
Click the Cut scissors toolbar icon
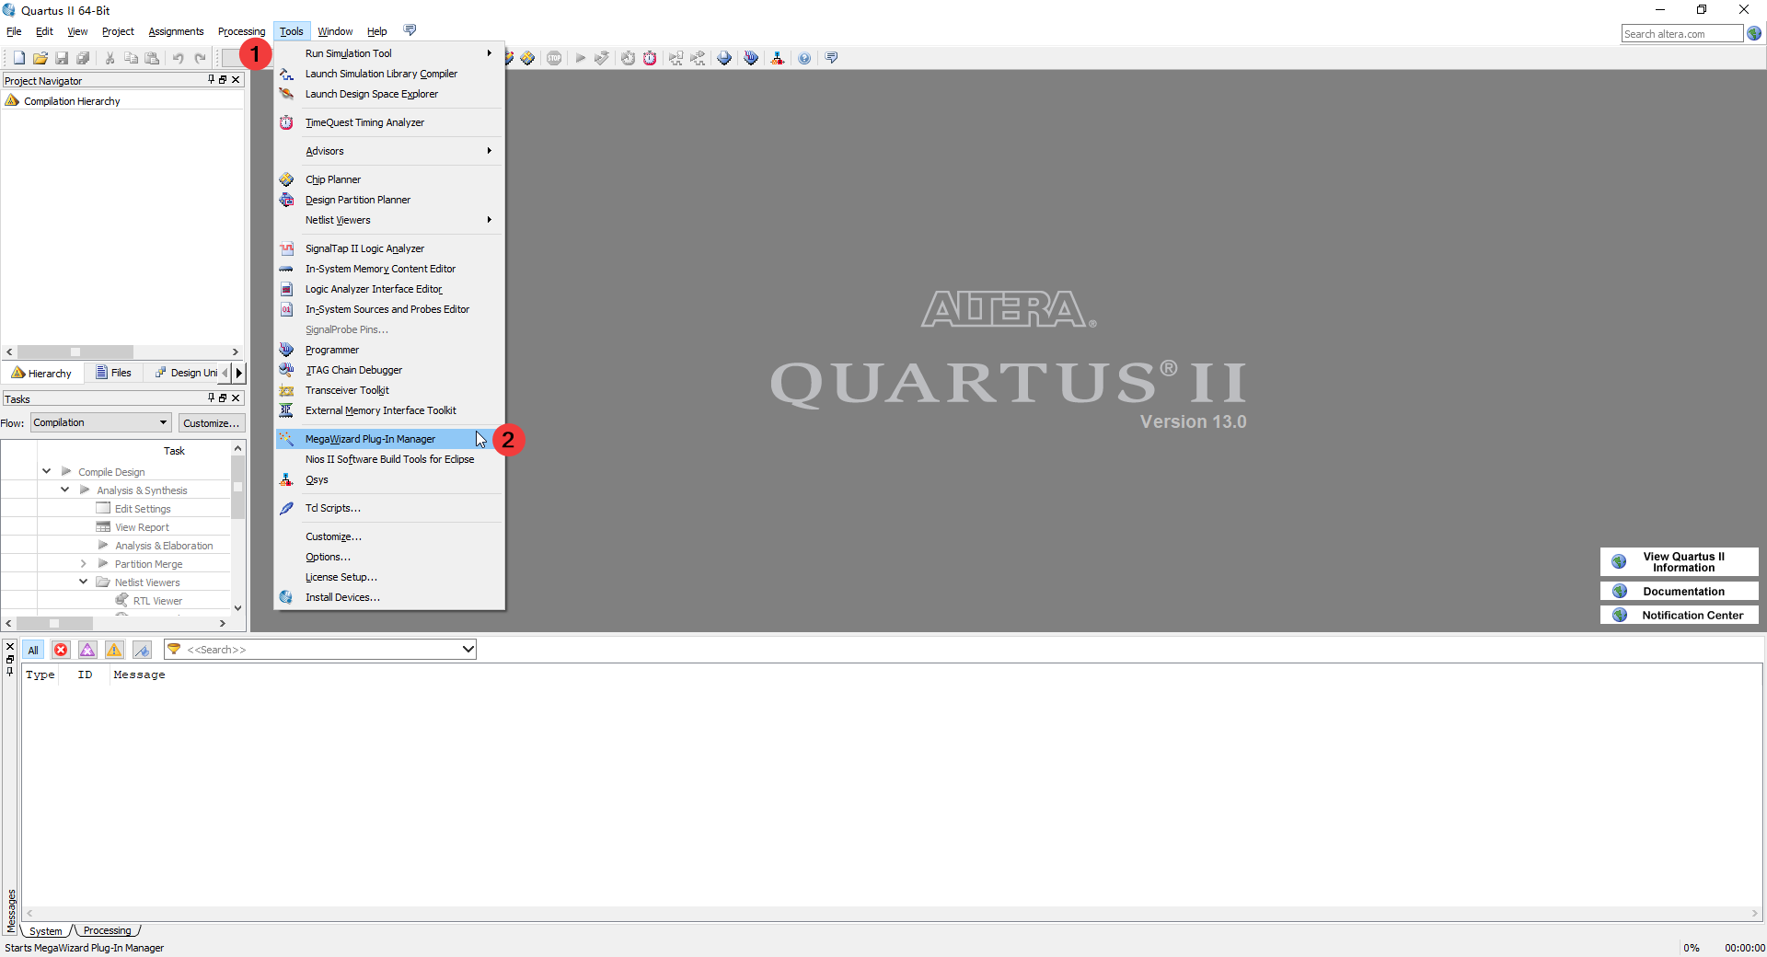click(110, 58)
